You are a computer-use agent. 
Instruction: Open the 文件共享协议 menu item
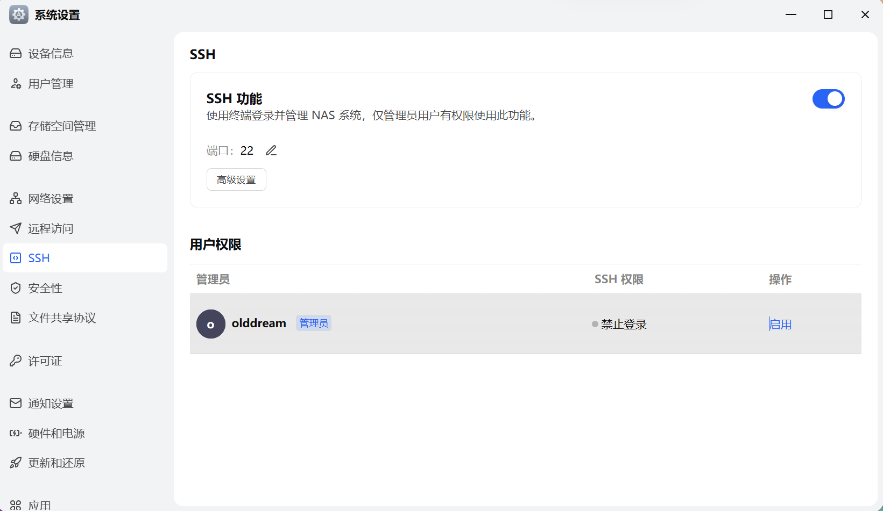coord(62,318)
